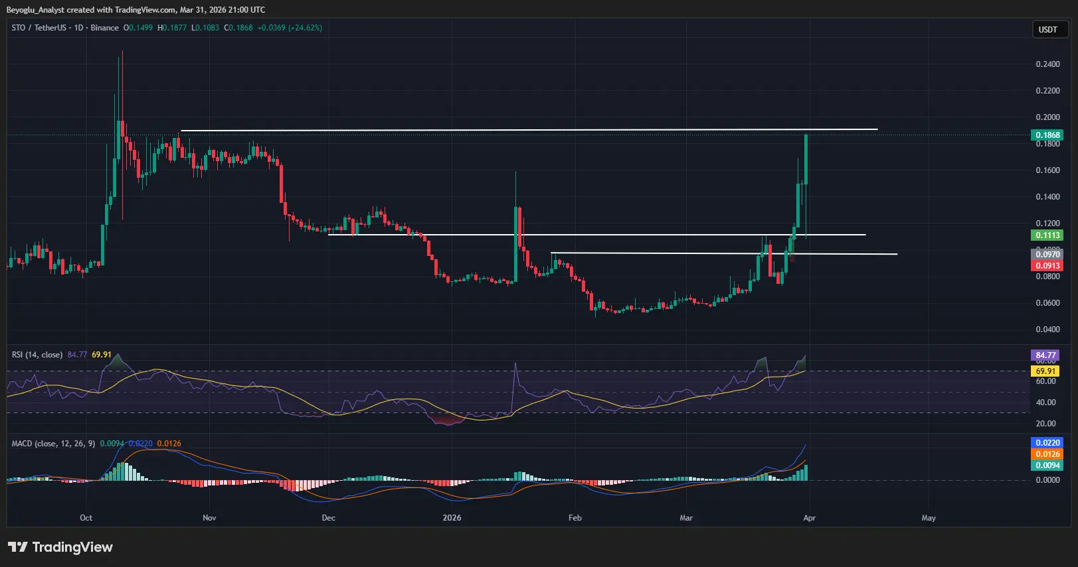Click the middle white horizontal line near 0.1113

(x=597, y=235)
